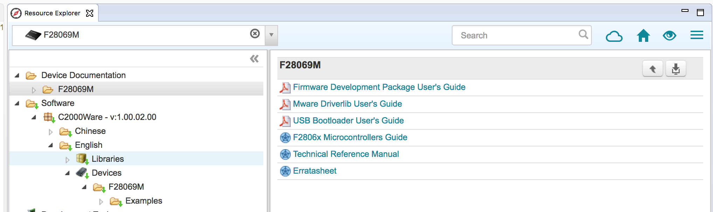Open the hamburger menu icon
The width and height of the screenshot is (713, 212).
697,35
